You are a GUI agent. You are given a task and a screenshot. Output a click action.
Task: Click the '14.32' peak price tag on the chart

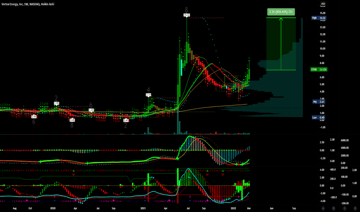point(187,15)
